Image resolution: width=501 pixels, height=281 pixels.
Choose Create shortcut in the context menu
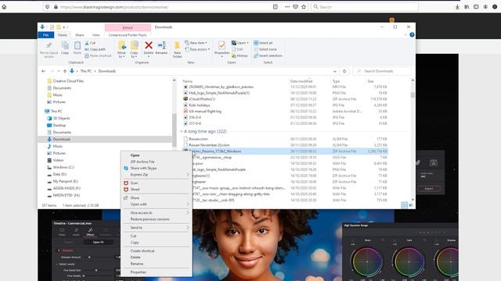[142, 251]
